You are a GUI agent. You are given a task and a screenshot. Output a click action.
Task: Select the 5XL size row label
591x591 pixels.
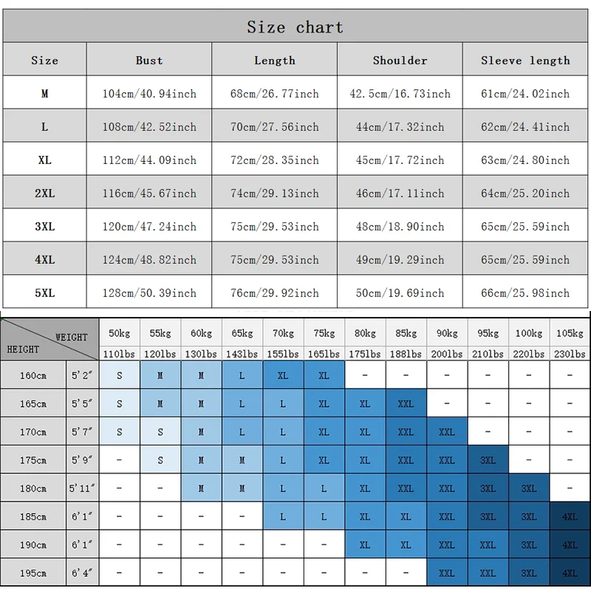click(44, 293)
